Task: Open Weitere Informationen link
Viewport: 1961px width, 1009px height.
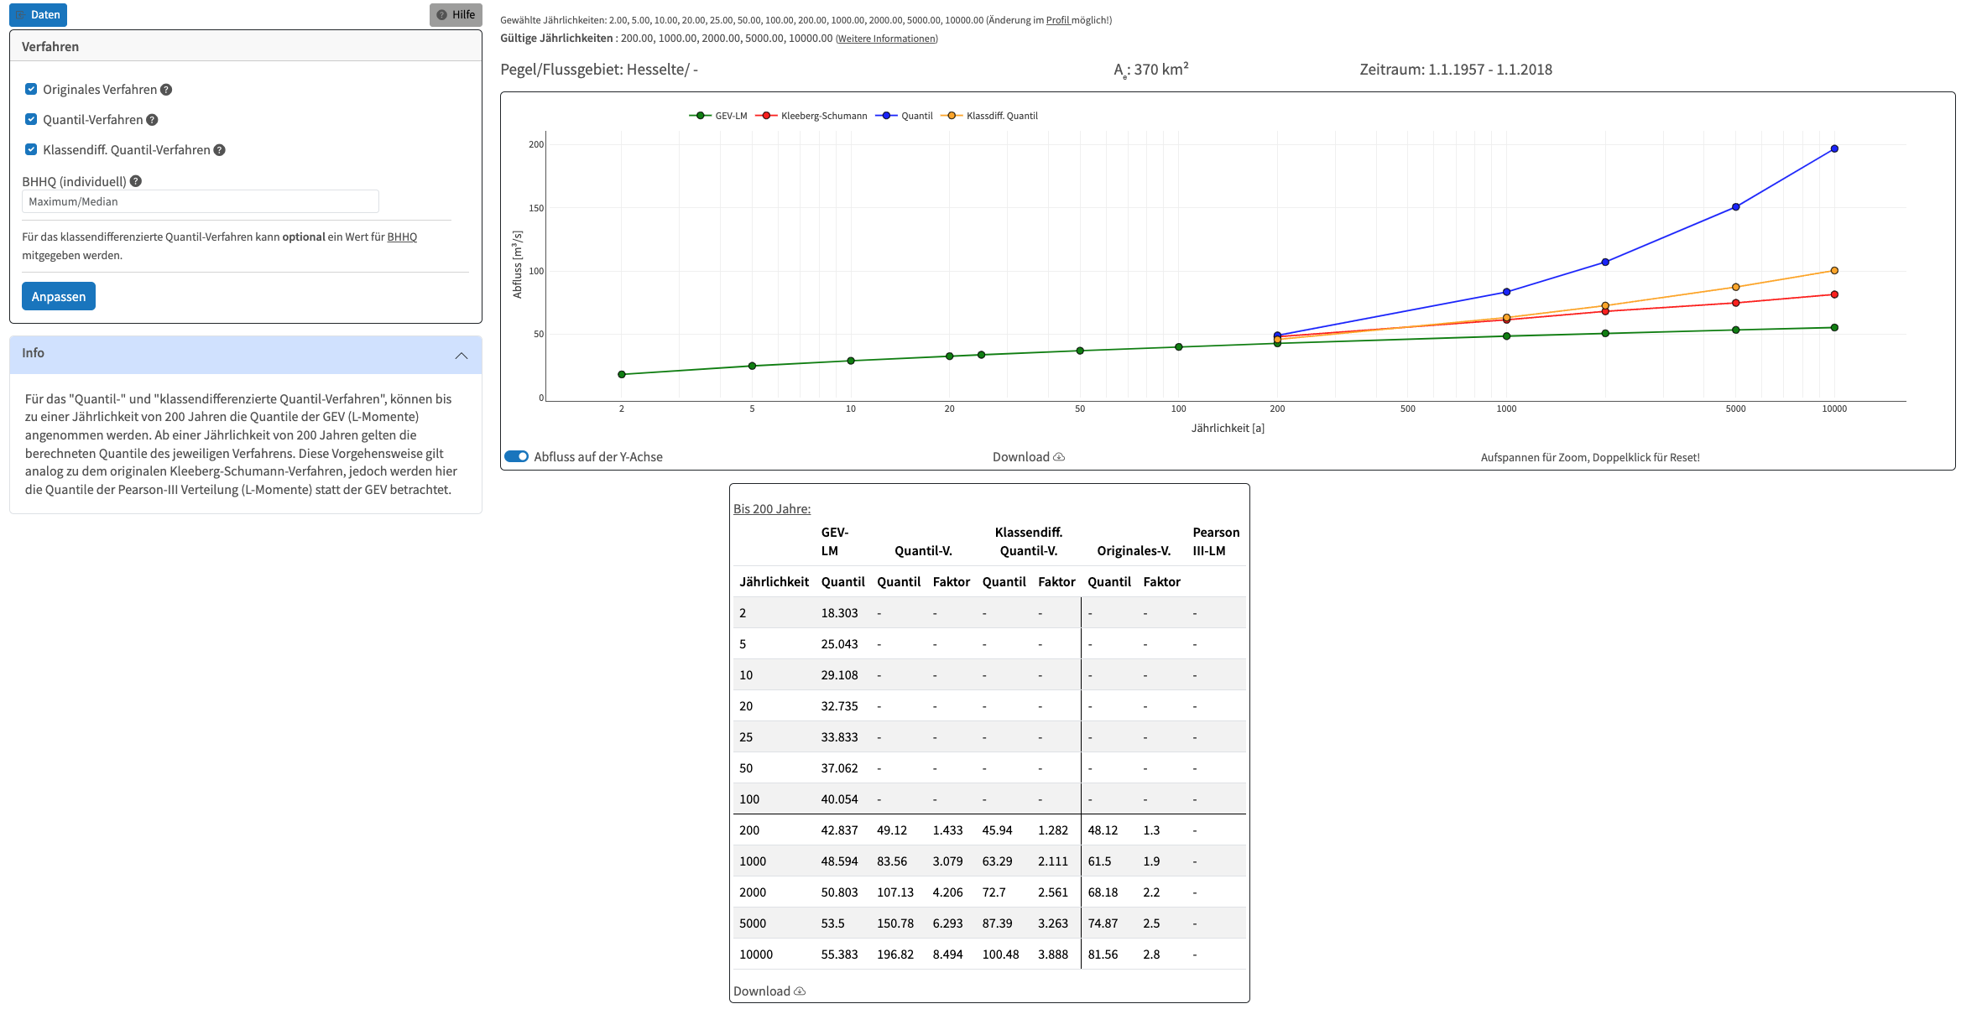Action: pos(886,39)
